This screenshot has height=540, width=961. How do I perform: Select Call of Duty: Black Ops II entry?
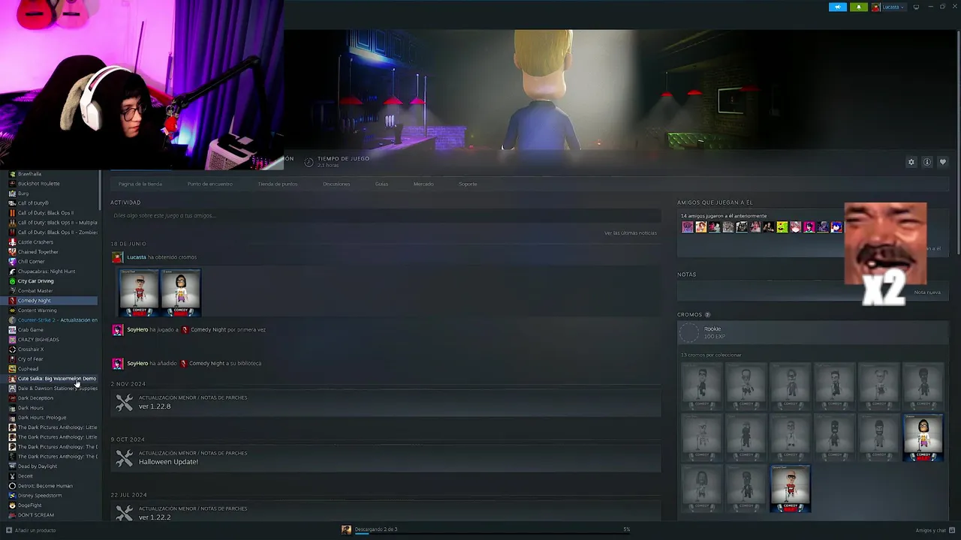[x=45, y=213]
